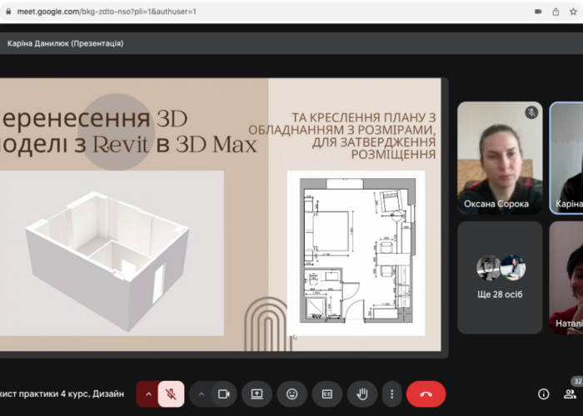
Task: Click the share page icon in address bar
Action: tap(557, 12)
